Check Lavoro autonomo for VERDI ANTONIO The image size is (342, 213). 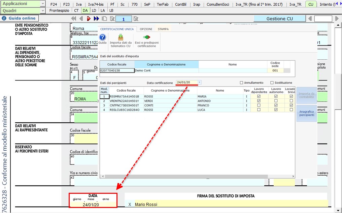[x=276, y=101]
